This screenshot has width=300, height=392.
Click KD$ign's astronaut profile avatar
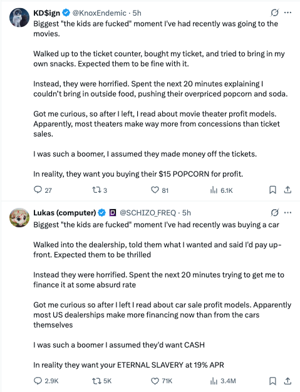click(19, 18)
